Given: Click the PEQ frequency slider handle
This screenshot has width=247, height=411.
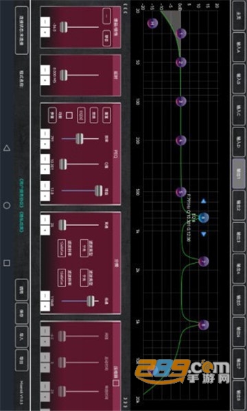Looking at the screenshot, I should tap(79, 138).
